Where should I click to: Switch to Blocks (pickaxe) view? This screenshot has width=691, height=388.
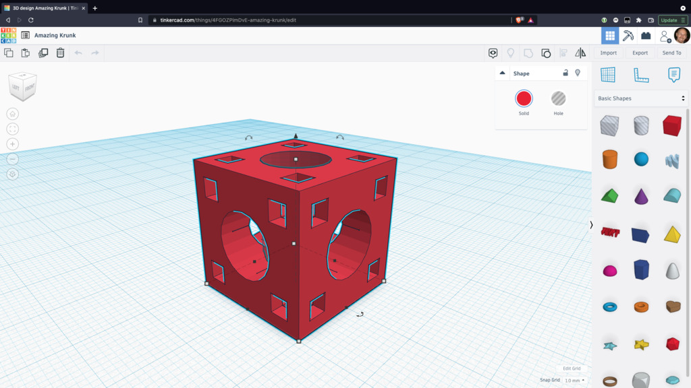(628, 36)
